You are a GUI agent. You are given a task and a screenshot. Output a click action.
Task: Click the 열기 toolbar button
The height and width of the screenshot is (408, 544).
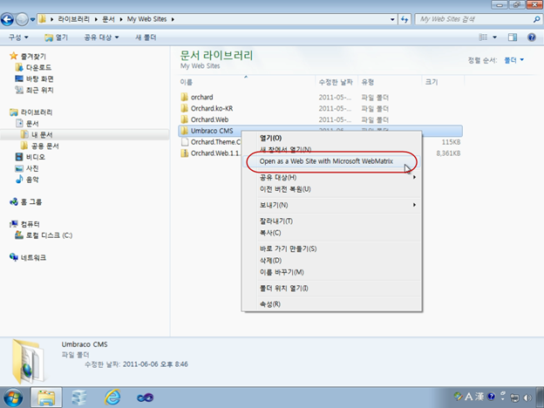(x=56, y=37)
